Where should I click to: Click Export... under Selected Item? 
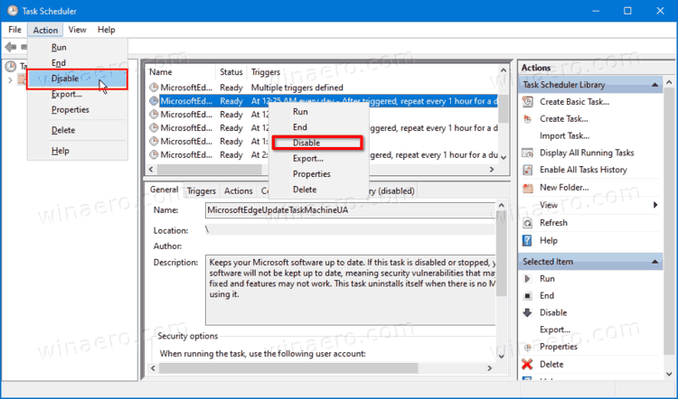(555, 329)
